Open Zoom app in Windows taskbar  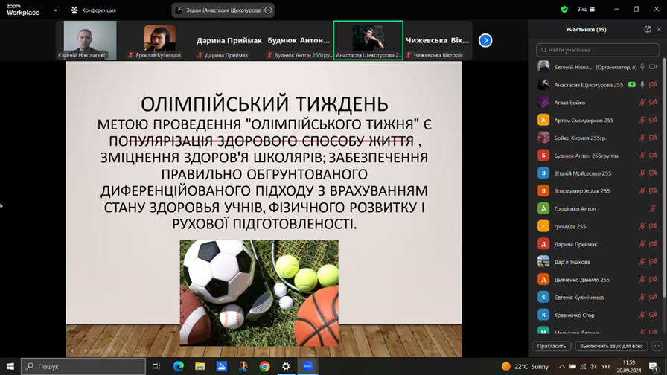pos(307,366)
